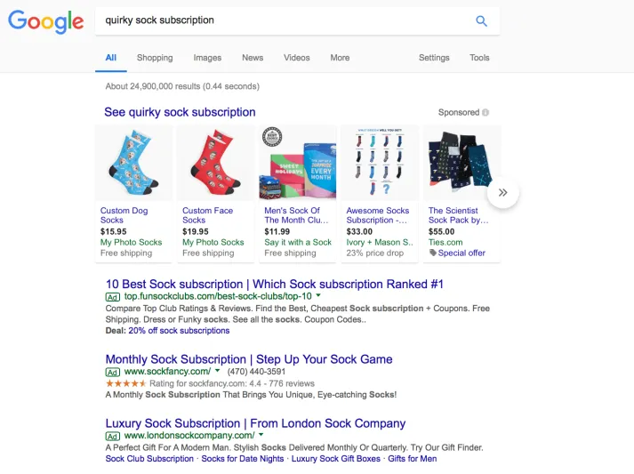Click the Google logo

[x=45, y=21]
